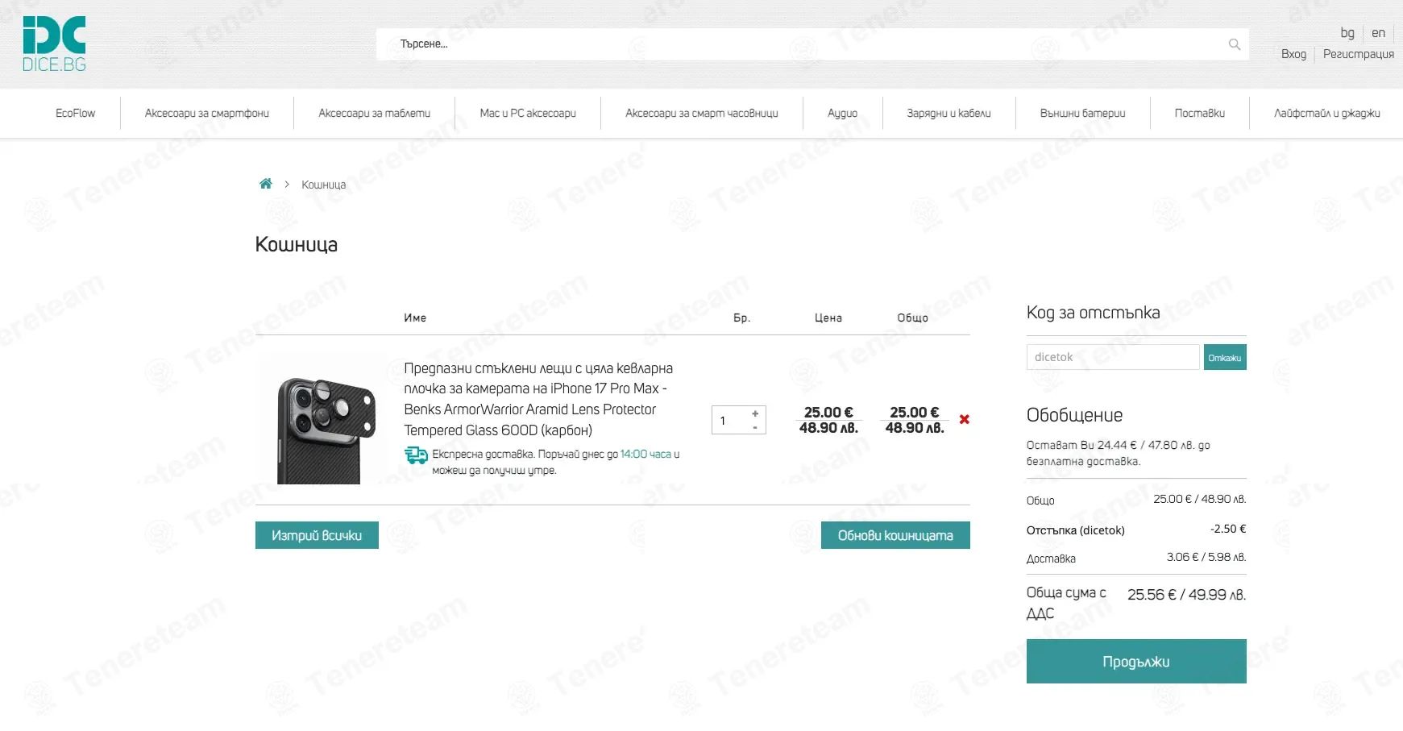Click the Код за отстъпка heading

(1093, 313)
